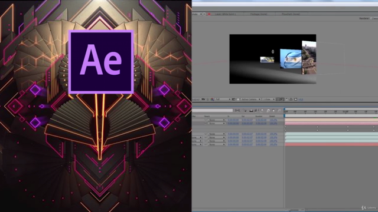Toggle Draft 3D in the timeline

tap(245, 111)
